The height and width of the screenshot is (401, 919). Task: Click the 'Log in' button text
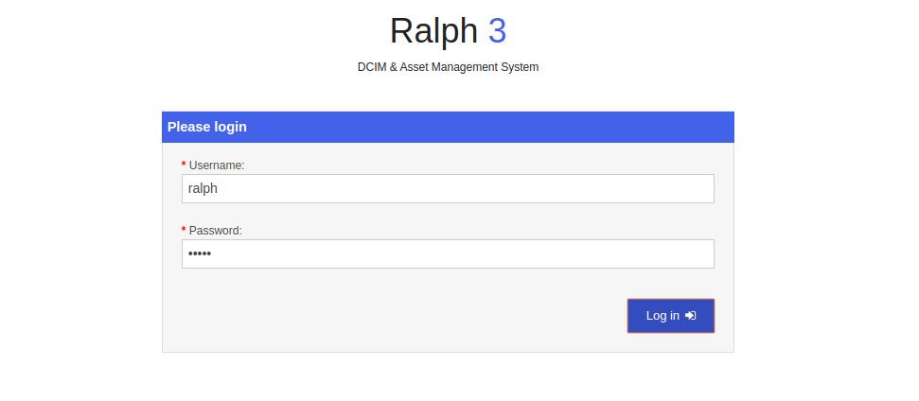tap(662, 316)
